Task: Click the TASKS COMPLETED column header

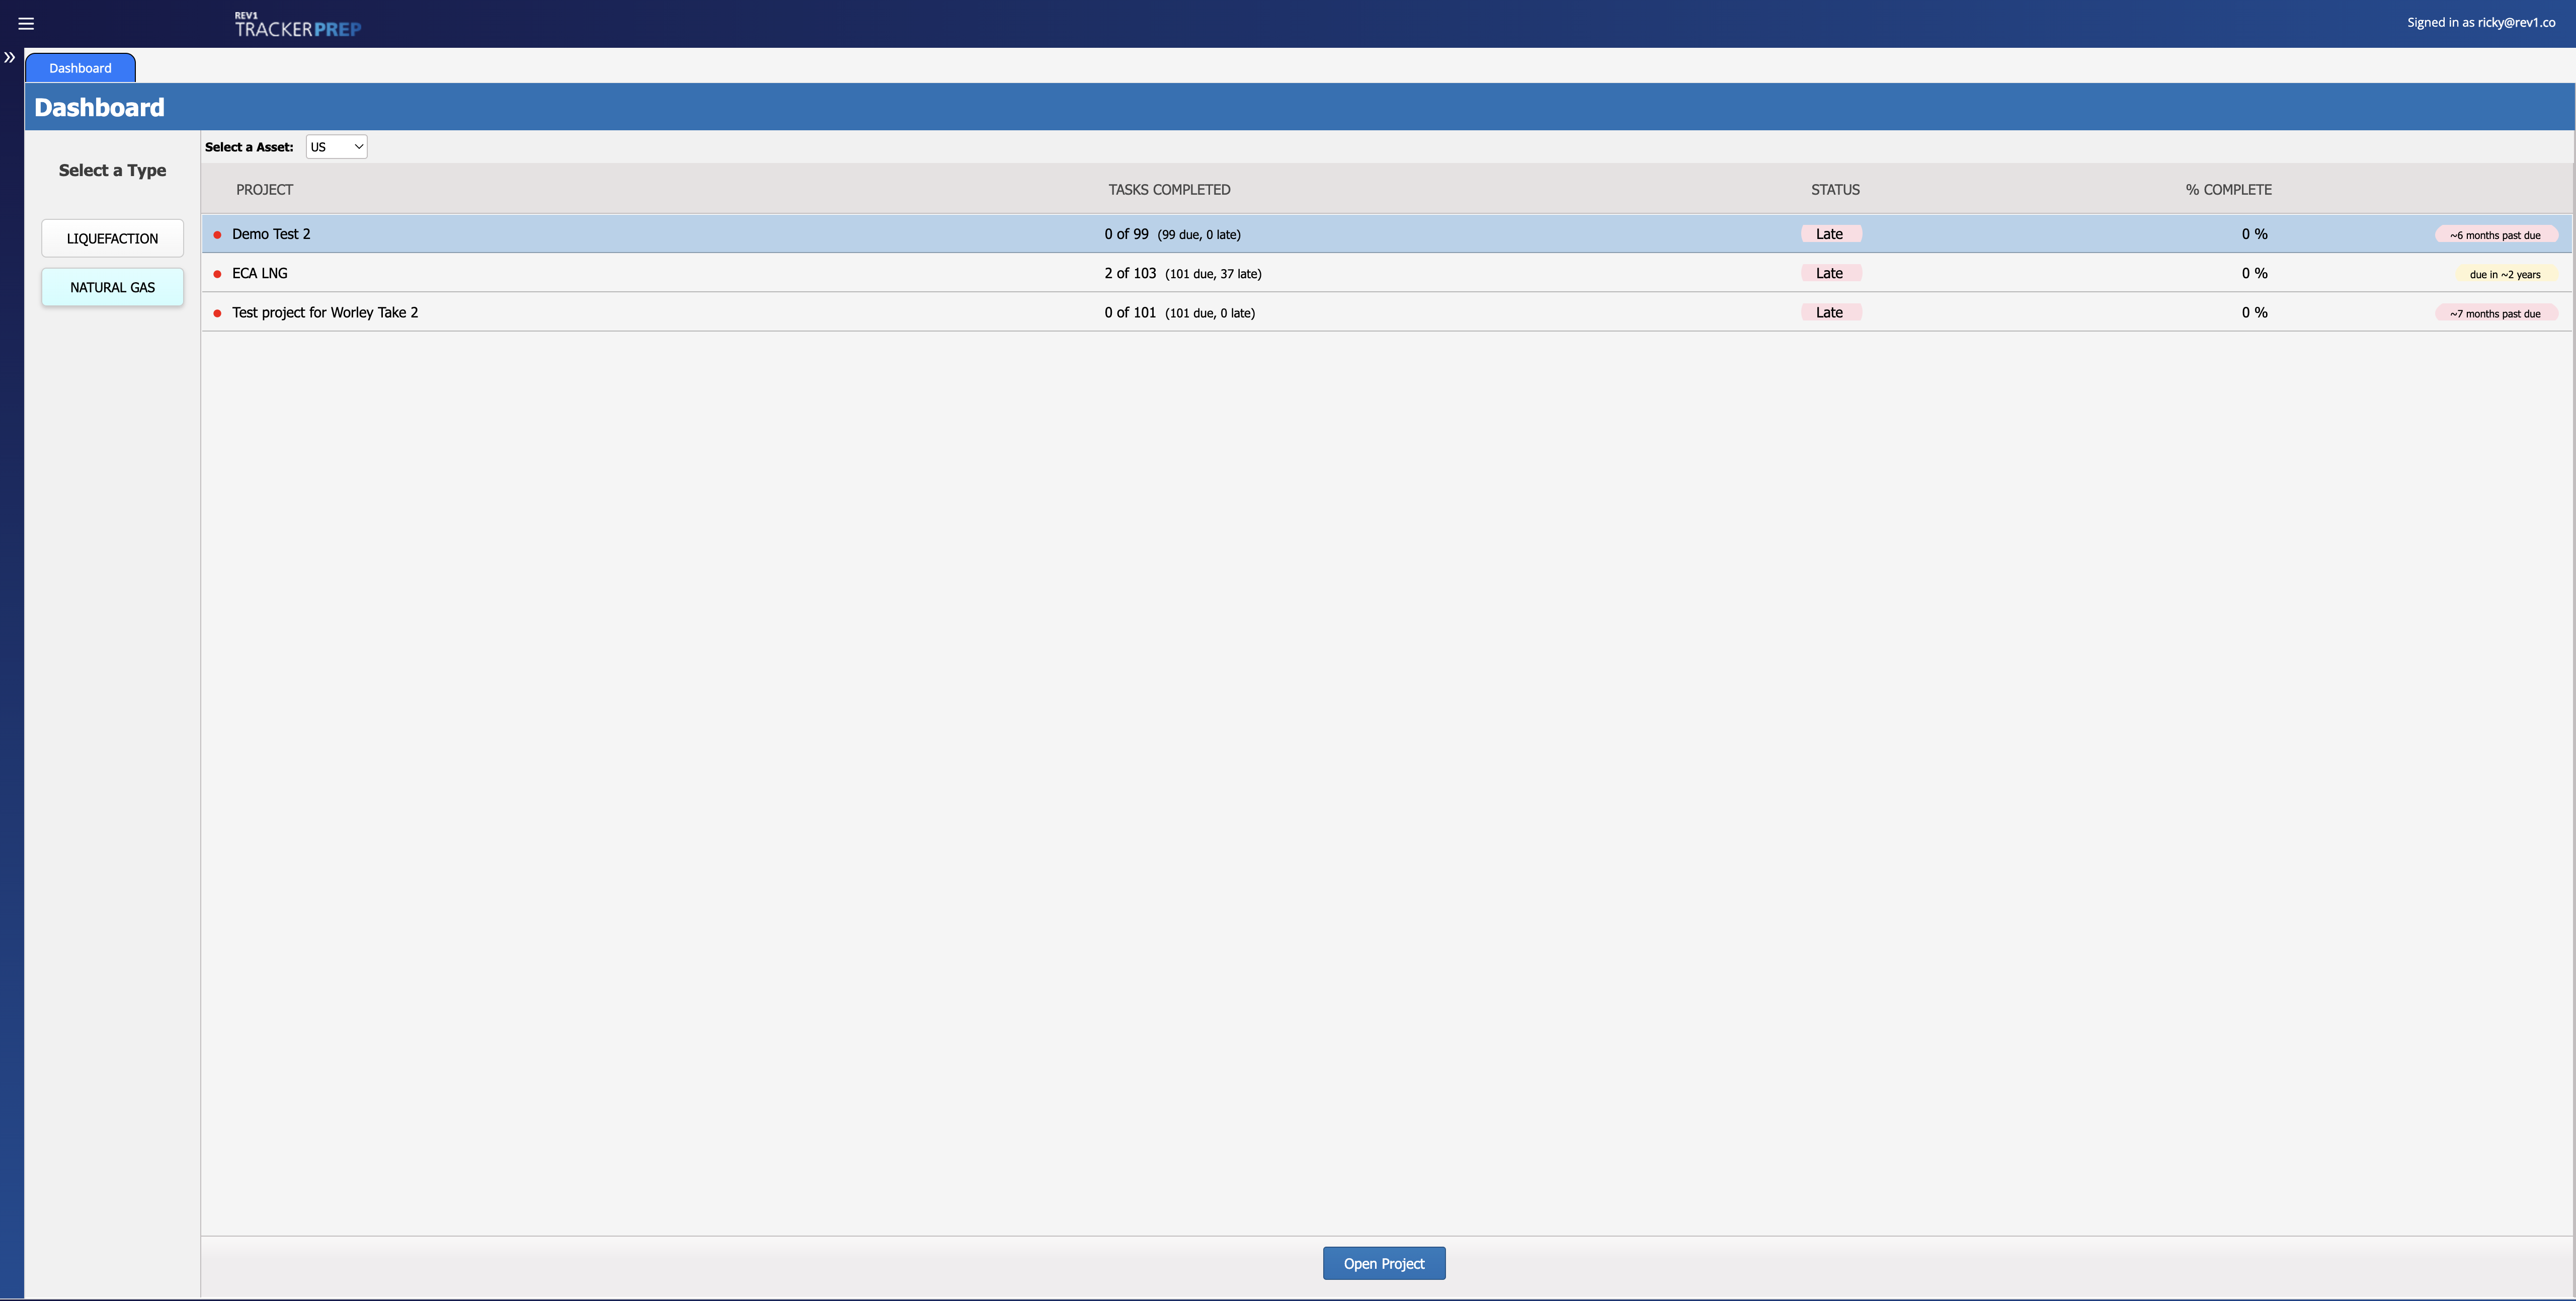Action: (x=1169, y=189)
